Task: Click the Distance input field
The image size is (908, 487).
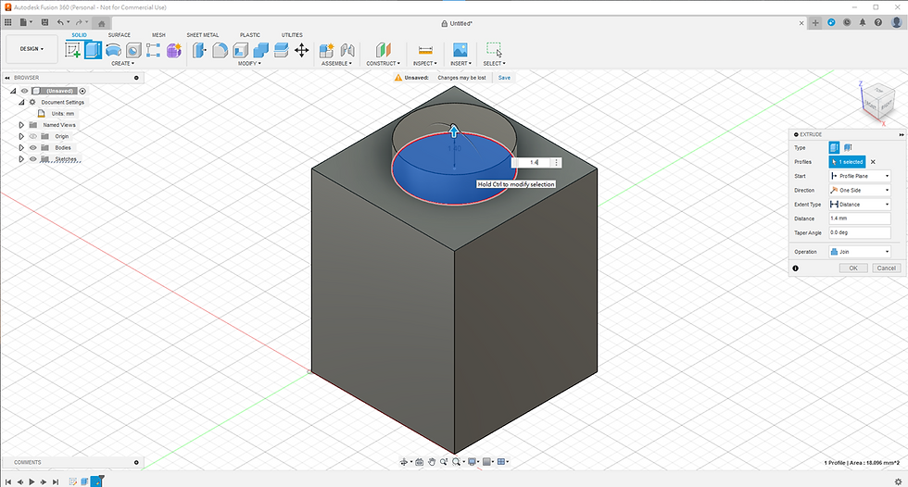Action: coord(860,219)
